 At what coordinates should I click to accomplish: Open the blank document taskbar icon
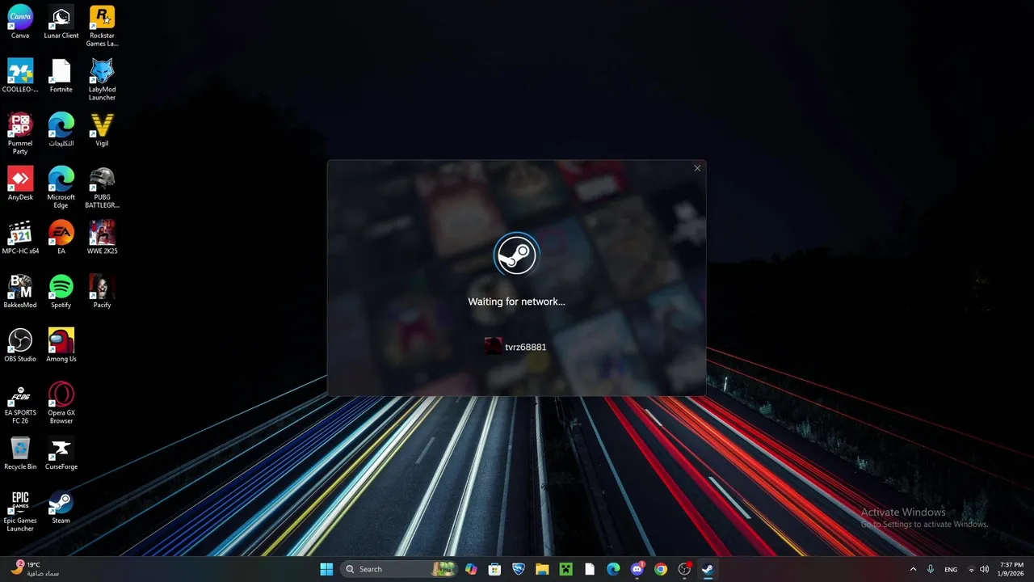point(590,569)
